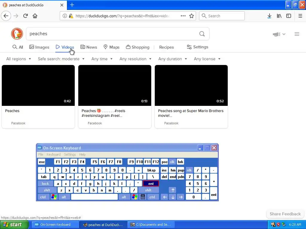
Task: Toggle the nlk num lock key
Action: (189, 170)
